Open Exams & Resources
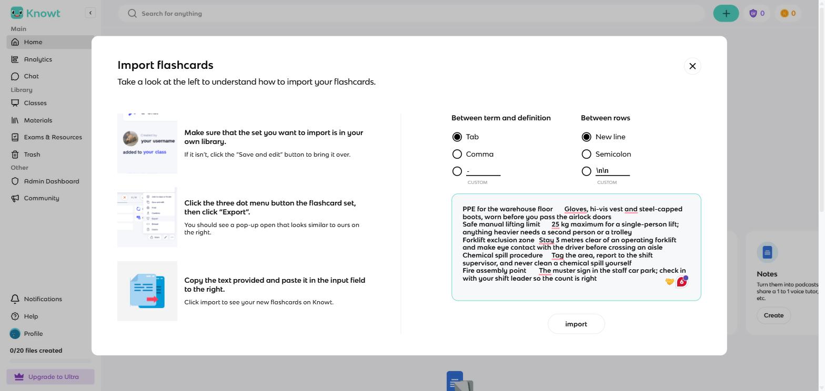 coord(51,137)
